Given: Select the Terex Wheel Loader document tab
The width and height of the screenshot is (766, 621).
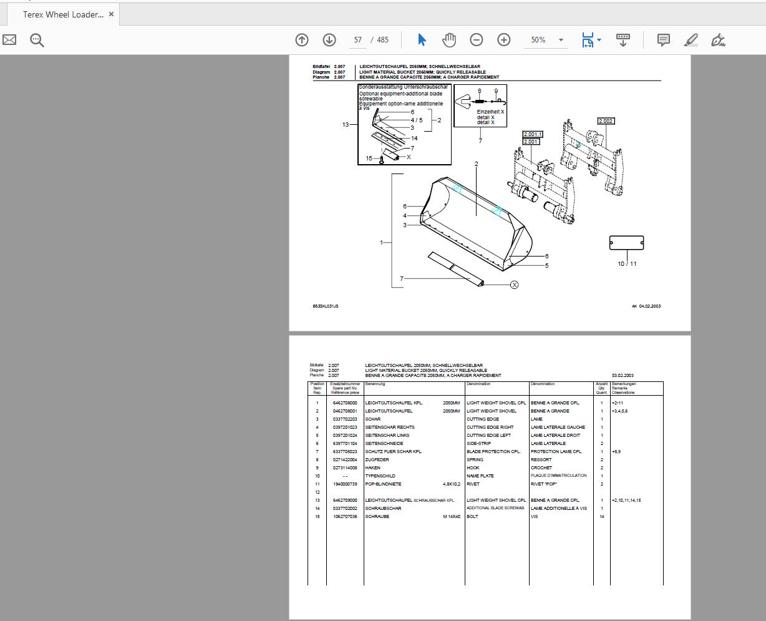Looking at the screenshot, I should (63, 14).
